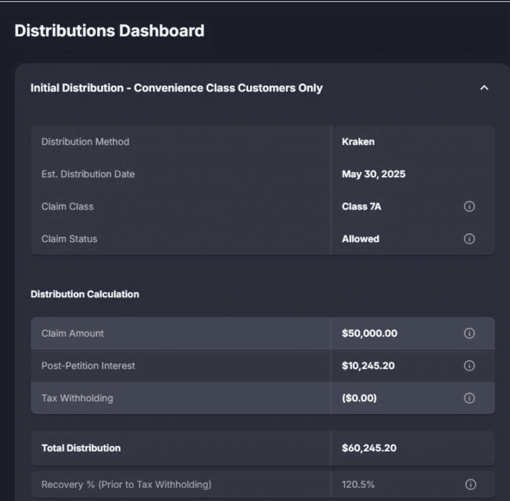Toggle the Convenience Class section closed
Screen dimensions: 510x501
tap(484, 88)
